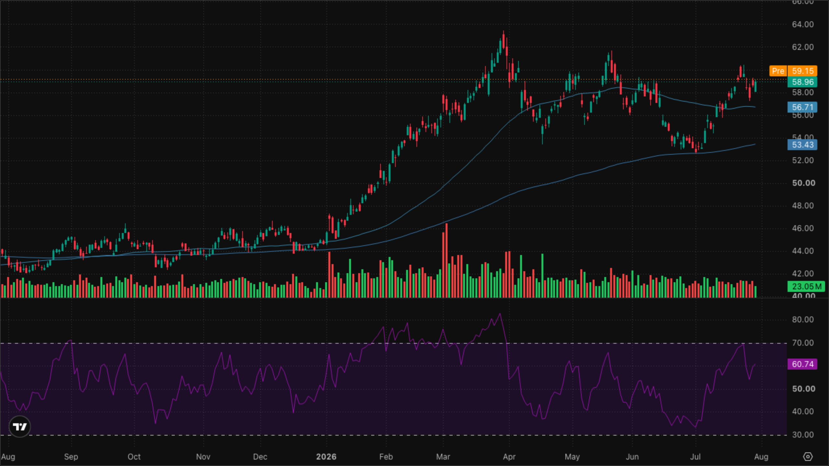Click the 64.00 price scale label

coord(803,24)
